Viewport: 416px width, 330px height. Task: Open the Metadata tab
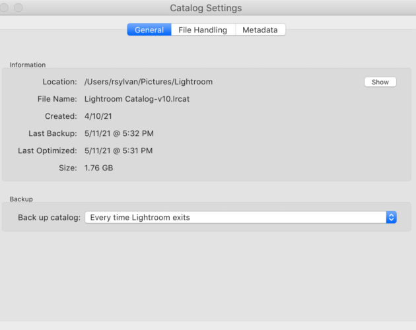click(260, 30)
